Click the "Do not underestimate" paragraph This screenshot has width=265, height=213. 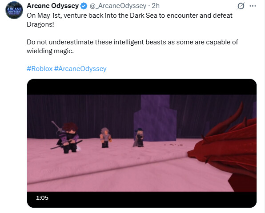tap(132, 47)
